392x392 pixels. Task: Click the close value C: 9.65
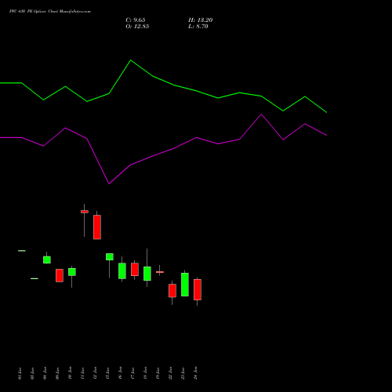(136, 20)
